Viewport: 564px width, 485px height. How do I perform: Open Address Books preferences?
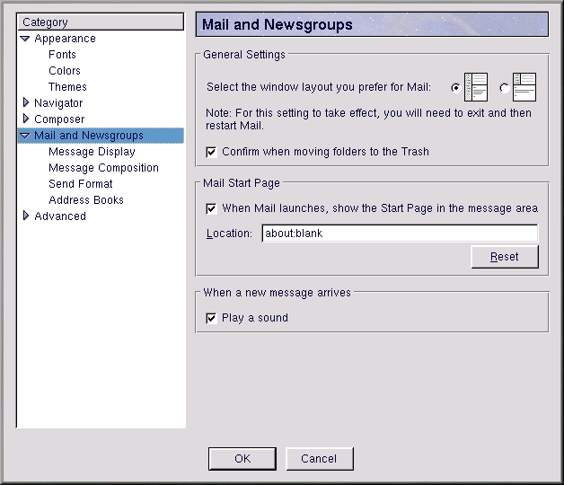[x=86, y=200]
